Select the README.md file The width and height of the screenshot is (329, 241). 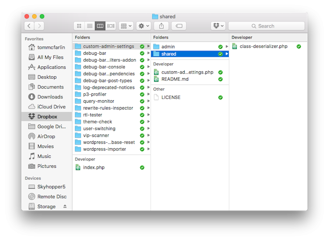coord(190,79)
